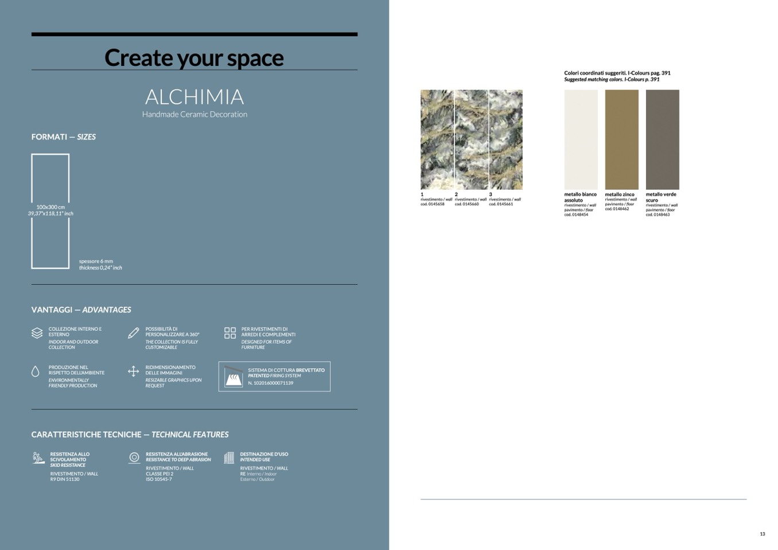Click the 'Create your space' heading
The width and height of the screenshot is (778, 550).
coord(194,58)
